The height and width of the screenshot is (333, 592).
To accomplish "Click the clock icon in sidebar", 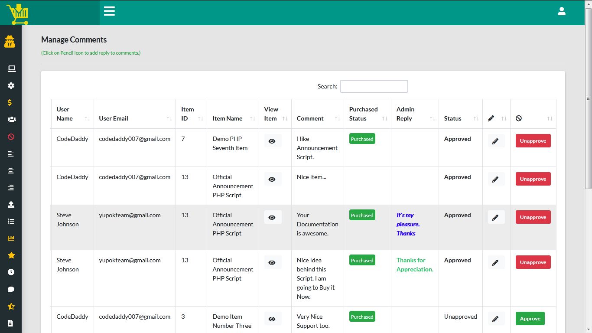I will (x=11, y=272).
